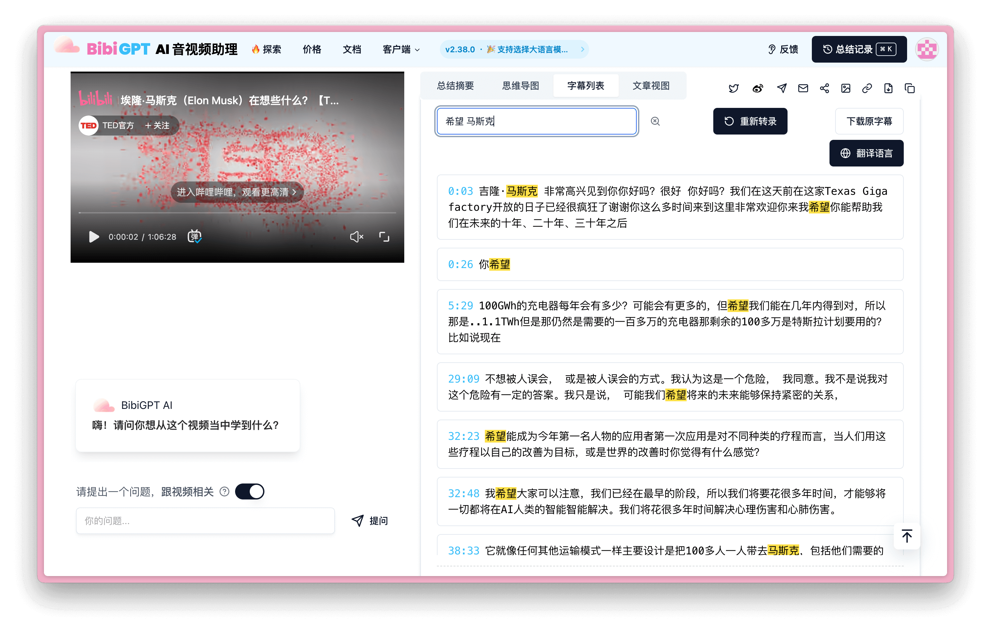
Task: Click the copy link icon
Action: [x=867, y=88]
